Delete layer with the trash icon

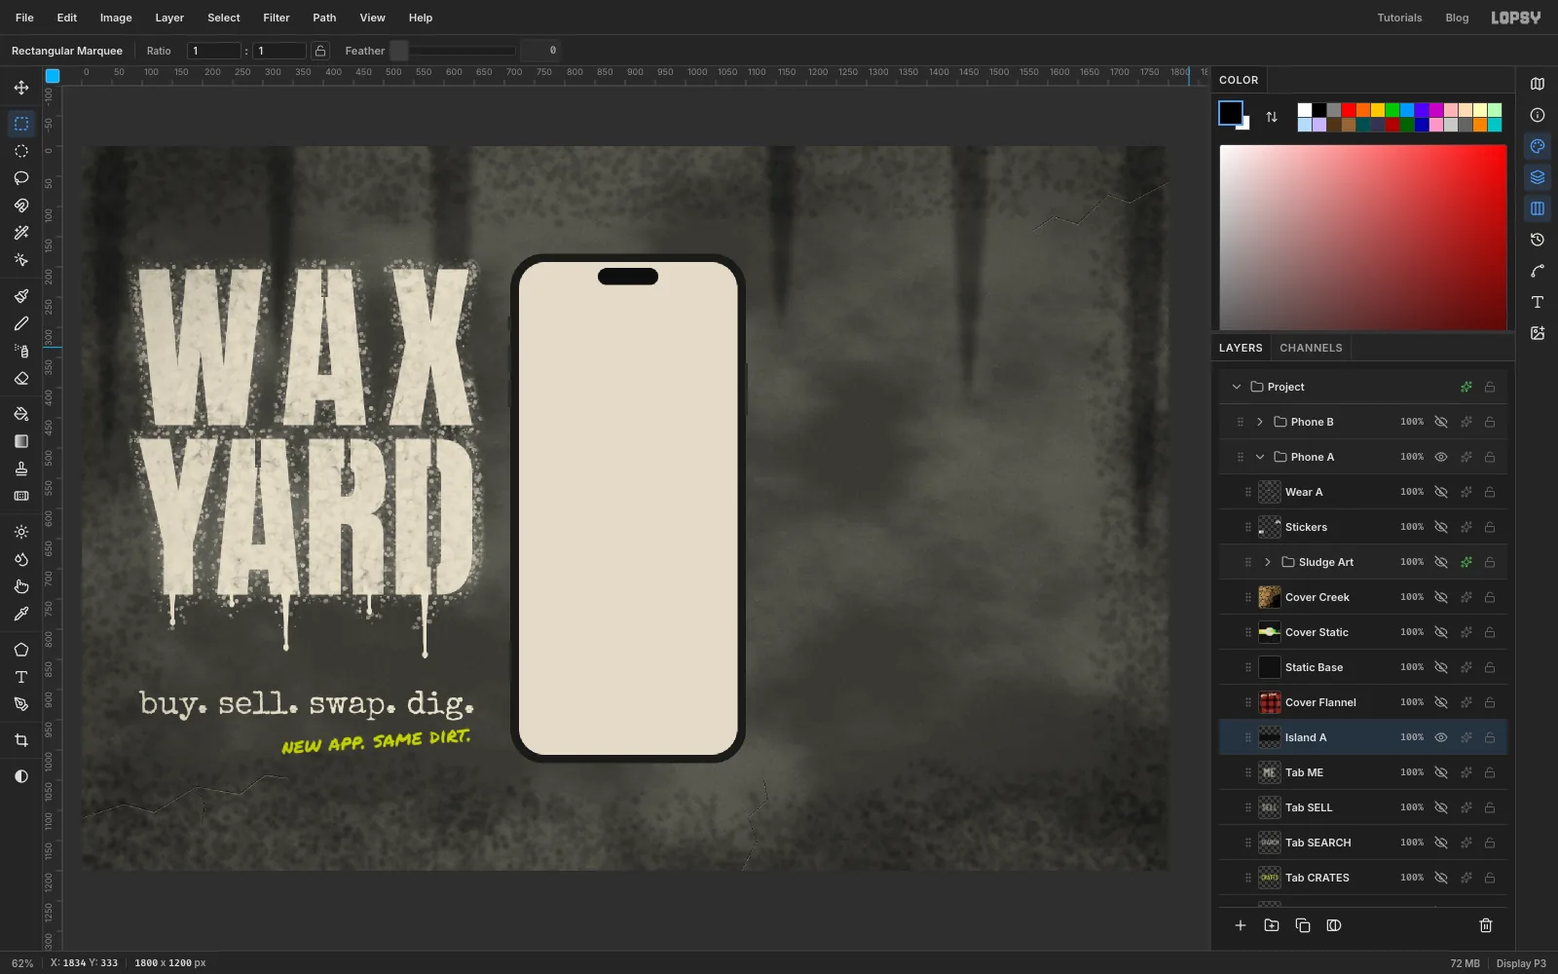[x=1486, y=925]
